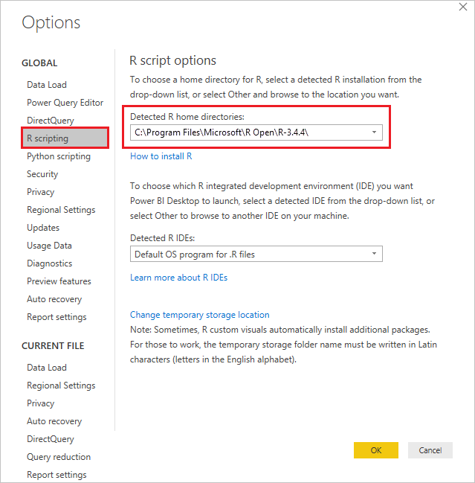Select Data Load under Global

click(x=47, y=85)
